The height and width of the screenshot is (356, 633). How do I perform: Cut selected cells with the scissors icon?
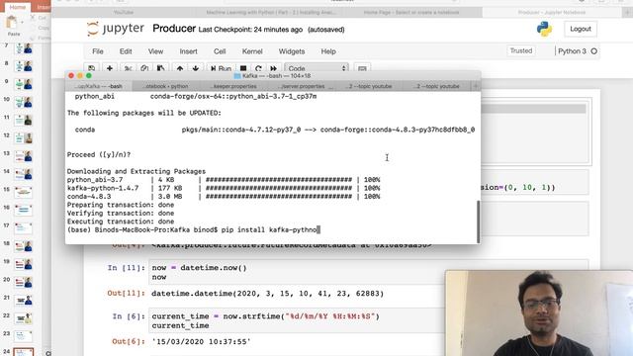[x=128, y=68]
